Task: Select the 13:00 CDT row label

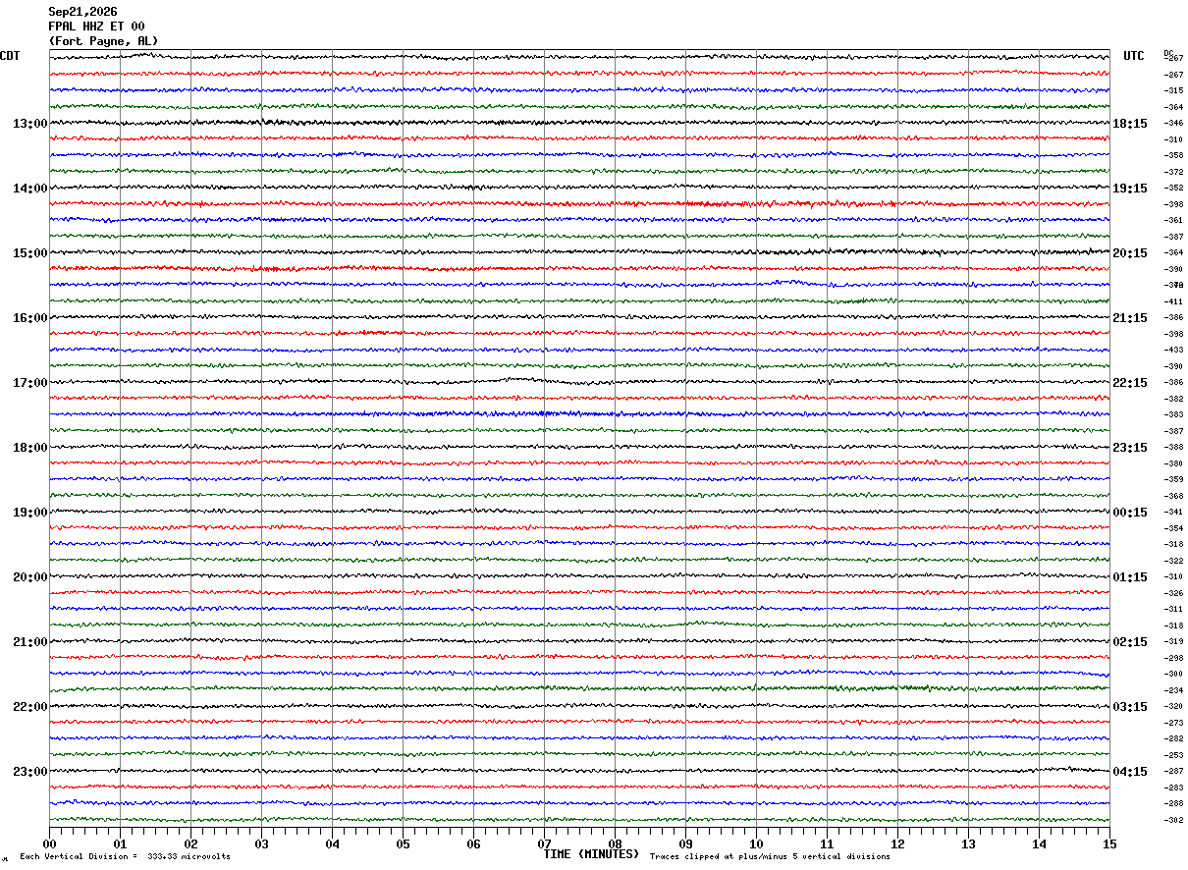Action: (30, 124)
